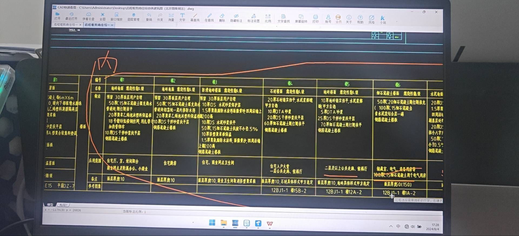Viewport: 519px width, 236px height.
Task: Click the 12BJ1-1 楼12A-2 reference cell
Action: click(344, 192)
